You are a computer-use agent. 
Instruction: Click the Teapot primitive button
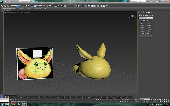(142, 31)
